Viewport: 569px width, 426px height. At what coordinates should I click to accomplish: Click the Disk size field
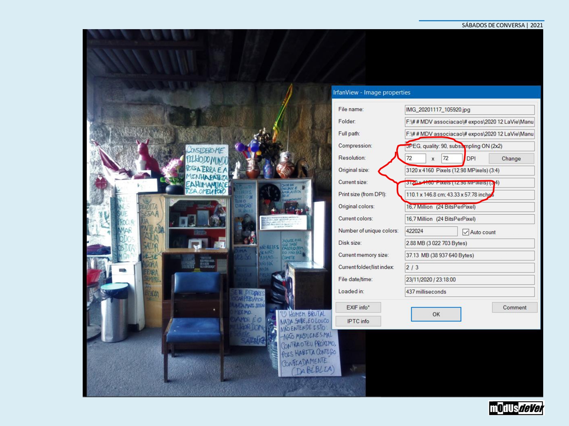469,243
